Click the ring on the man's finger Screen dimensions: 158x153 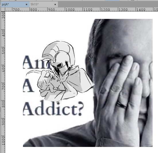click(x=122, y=105)
